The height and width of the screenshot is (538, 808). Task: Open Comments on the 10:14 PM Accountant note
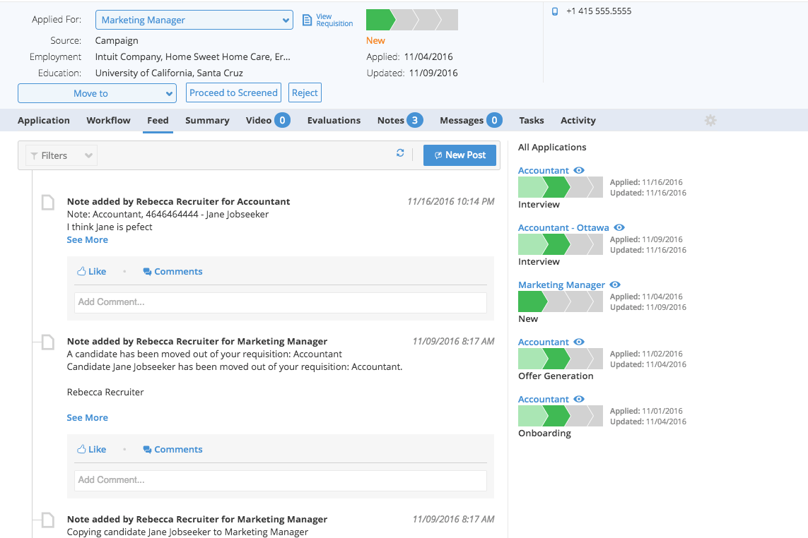pyautogui.click(x=172, y=271)
